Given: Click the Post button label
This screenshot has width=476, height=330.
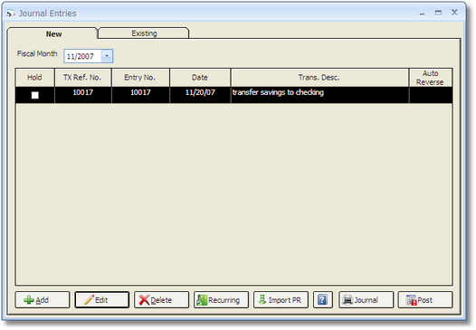Looking at the screenshot, I should point(424,300).
